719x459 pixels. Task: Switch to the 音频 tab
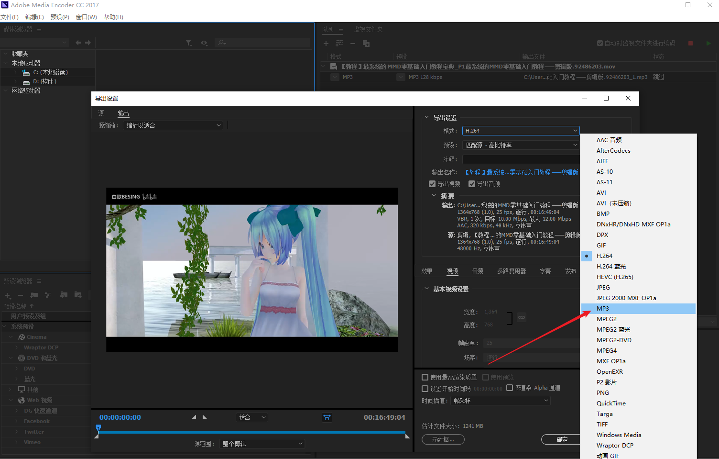478,271
